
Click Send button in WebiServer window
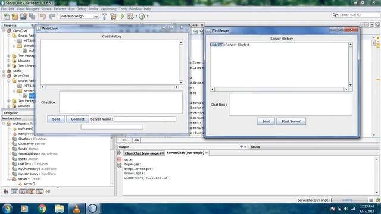(x=266, y=121)
